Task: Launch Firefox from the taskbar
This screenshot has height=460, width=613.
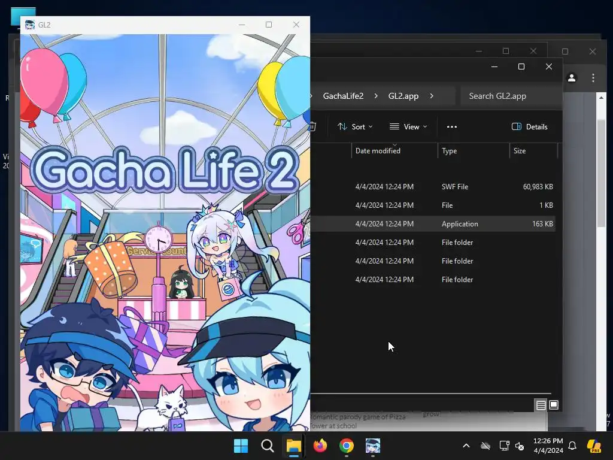Action: click(320, 446)
